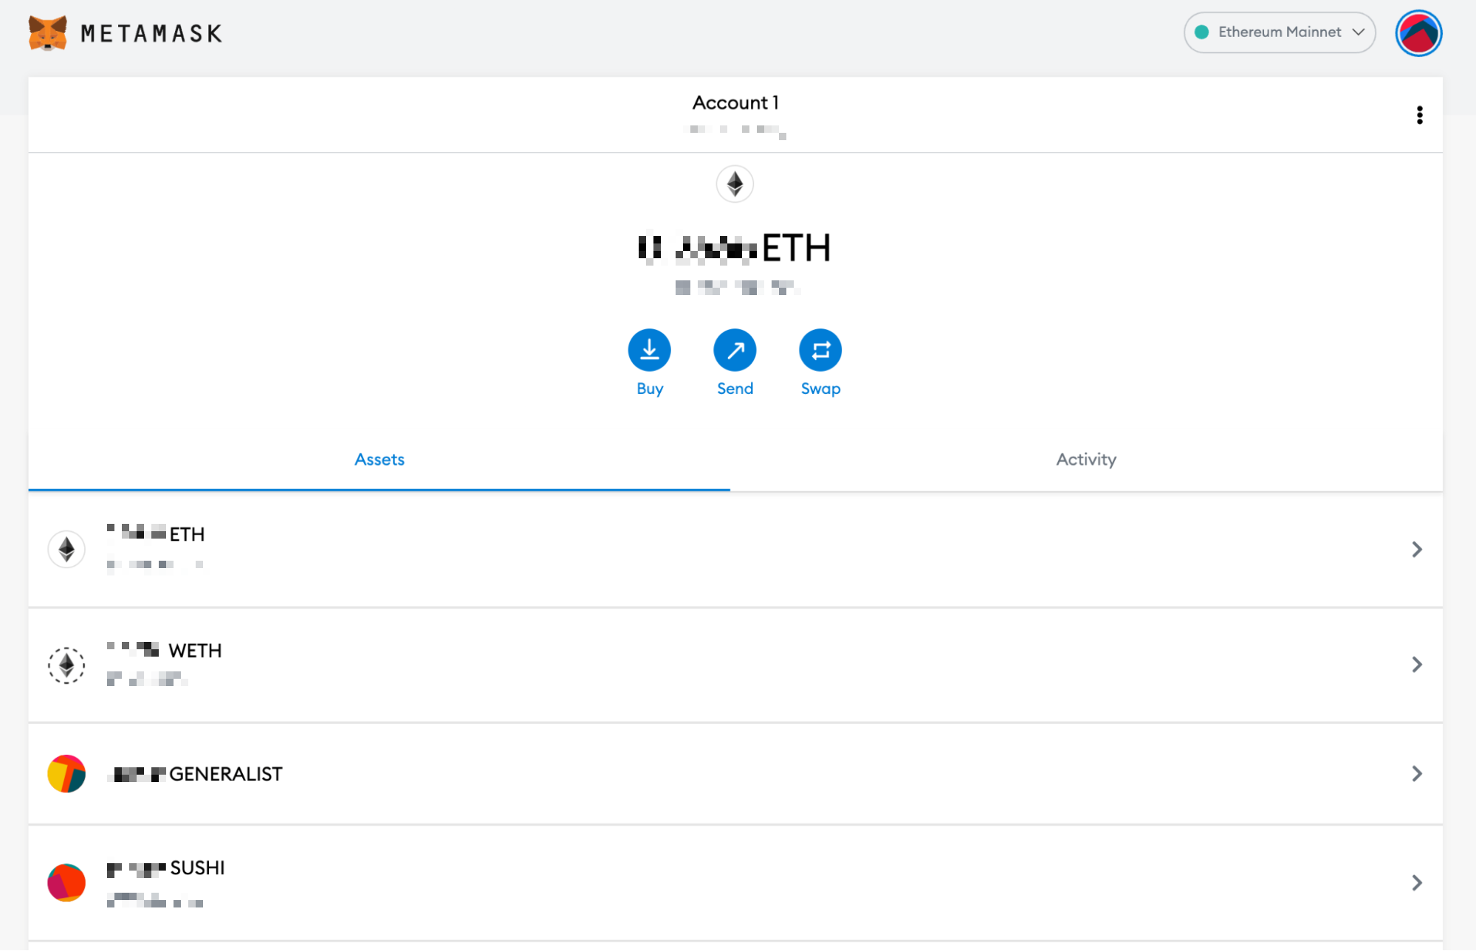Select the Assets tab

tap(380, 460)
